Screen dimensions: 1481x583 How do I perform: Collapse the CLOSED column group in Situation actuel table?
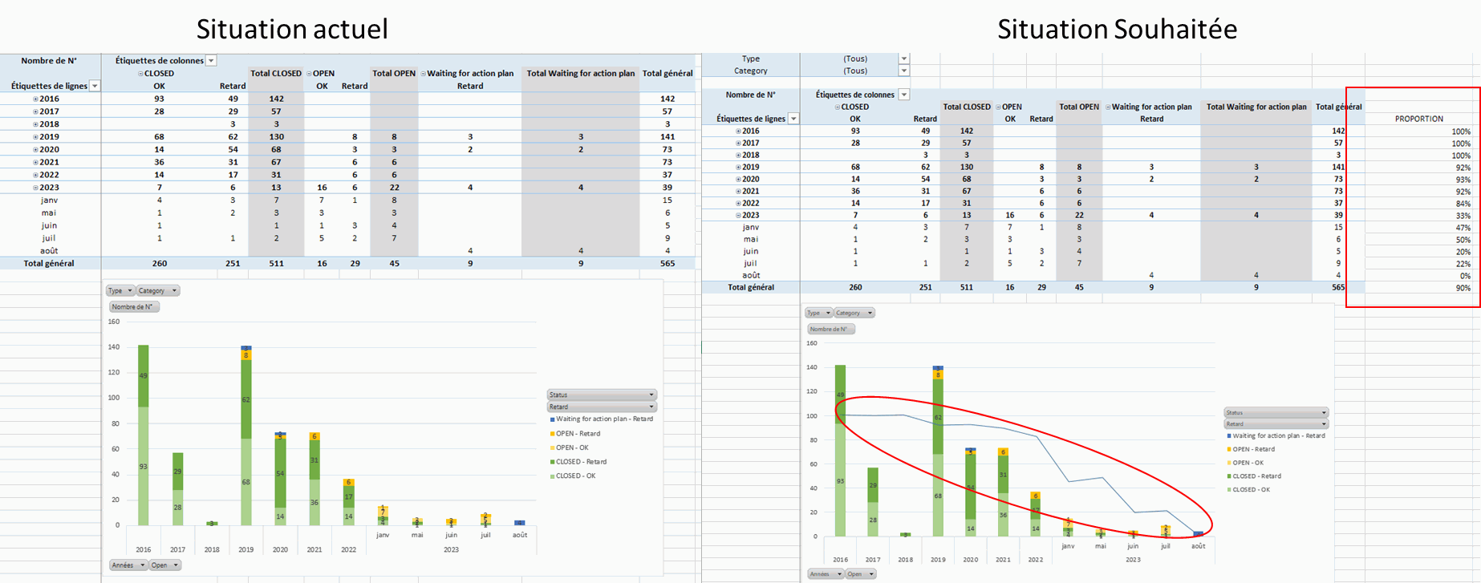tap(140, 74)
